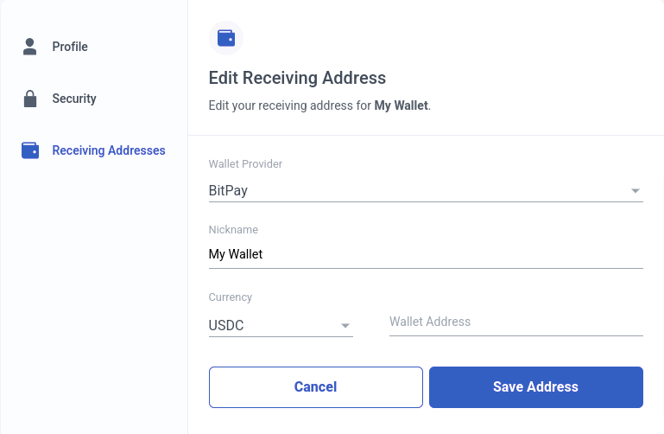Focus the Nickname field containing My Wallet
This screenshot has height=434, width=664.
426,254
